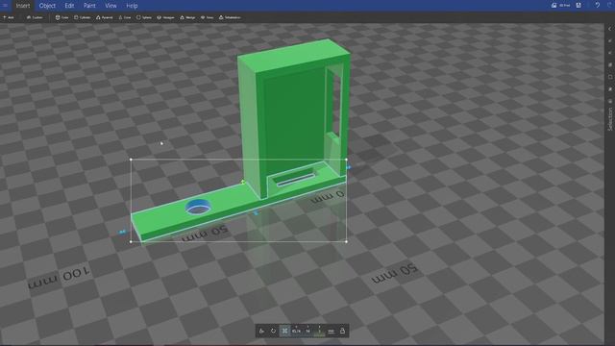This screenshot has width=615, height=346.
Task: Open the hamburger menu
Action: coord(5,6)
